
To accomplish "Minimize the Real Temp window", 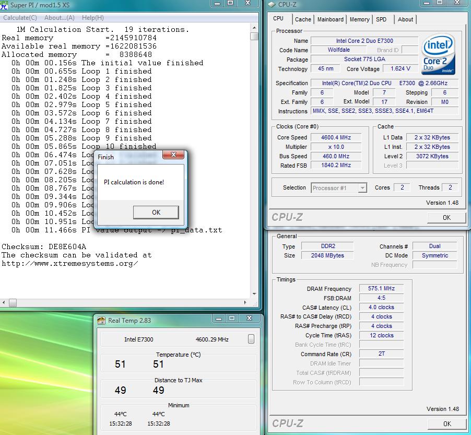I will 219,319.
